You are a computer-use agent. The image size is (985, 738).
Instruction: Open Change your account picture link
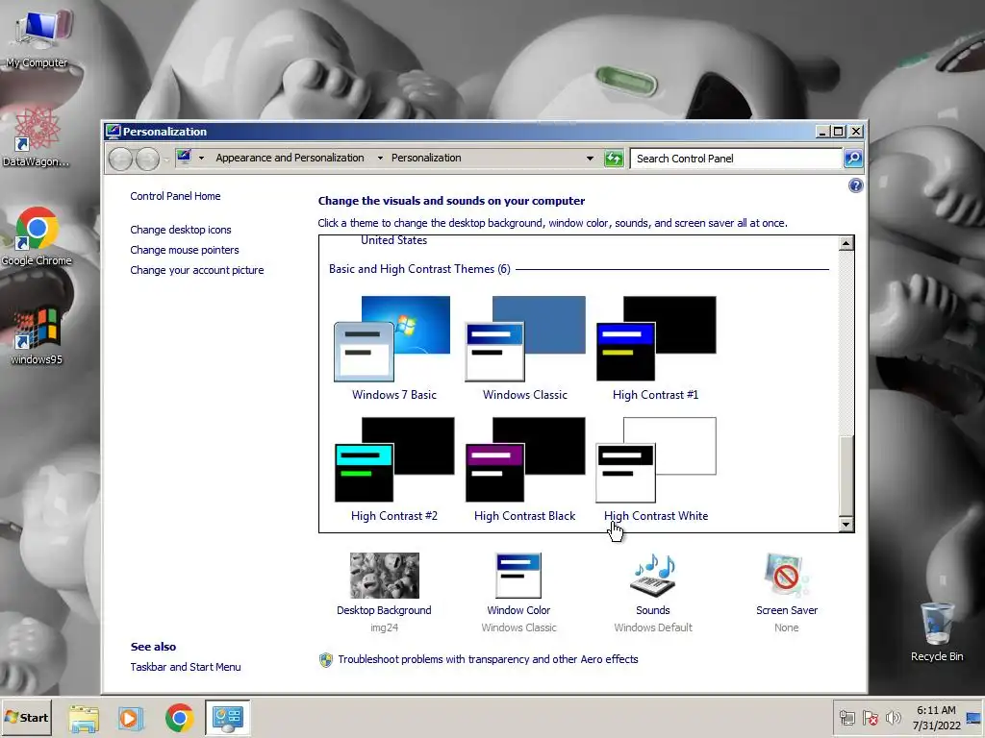pyautogui.click(x=196, y=270)
